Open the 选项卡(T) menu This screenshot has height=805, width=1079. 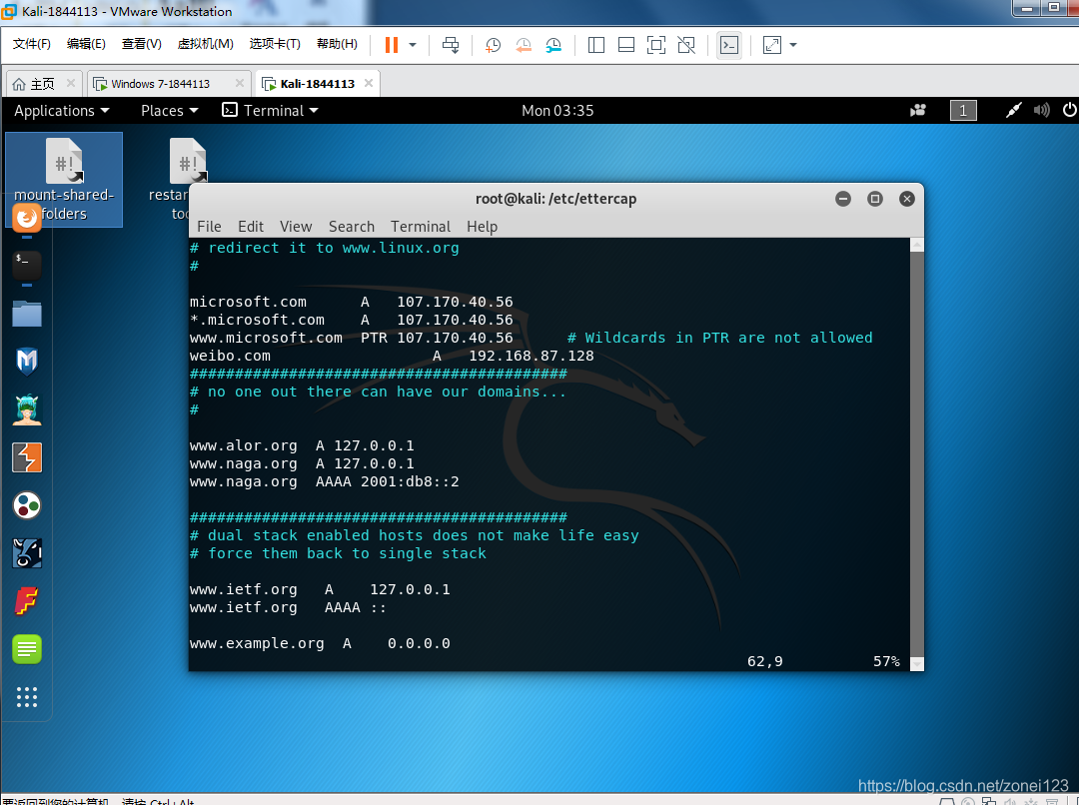pos(275,44)
